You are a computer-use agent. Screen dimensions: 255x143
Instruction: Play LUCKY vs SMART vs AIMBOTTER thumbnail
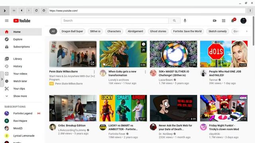pos(123,108)
